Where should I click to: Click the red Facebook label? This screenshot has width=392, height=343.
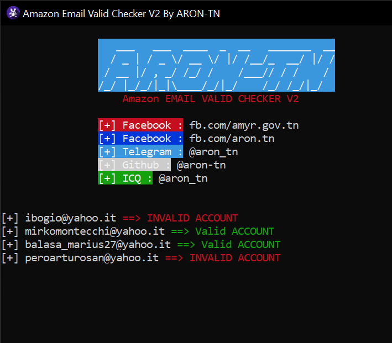[140, 125]
